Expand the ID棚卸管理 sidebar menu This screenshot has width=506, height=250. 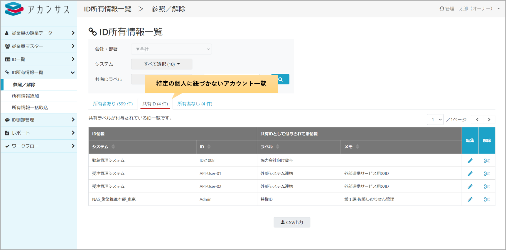[x=39, y=120]
